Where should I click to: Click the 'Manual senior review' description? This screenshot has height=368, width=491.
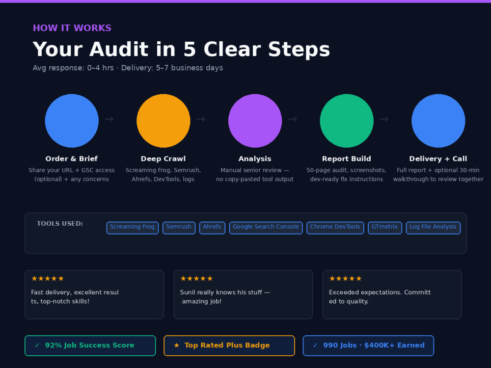(255, 175)
